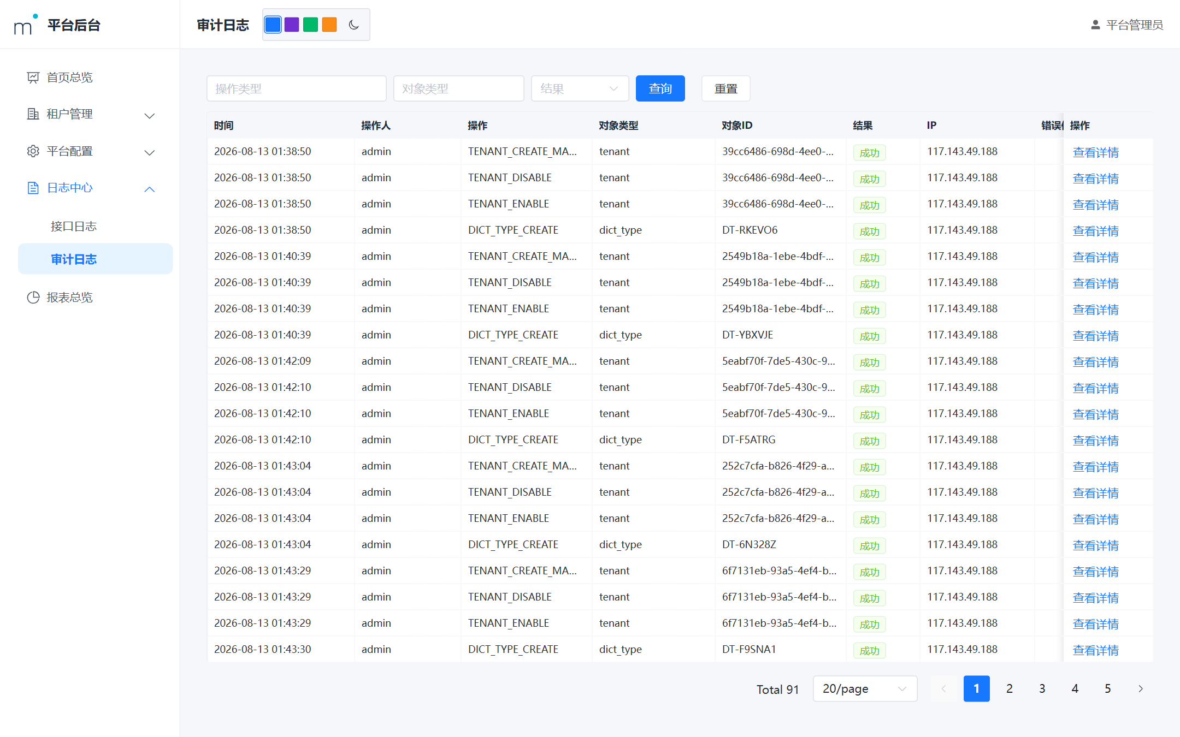
Task: Click the 日志中心 document icon
Action: [x=33, y=188]
